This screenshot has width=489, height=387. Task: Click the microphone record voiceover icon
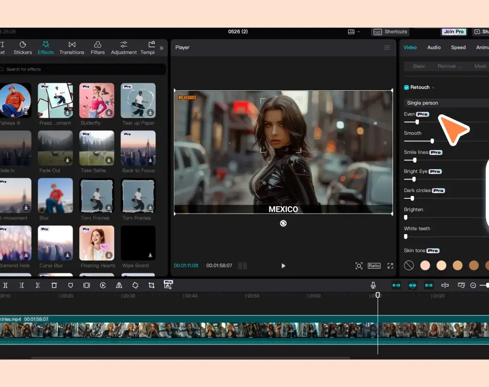(373, 285)
